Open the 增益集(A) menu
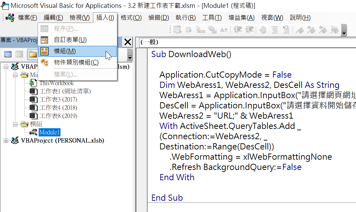 pyautogui.click(x=241, y=17)
